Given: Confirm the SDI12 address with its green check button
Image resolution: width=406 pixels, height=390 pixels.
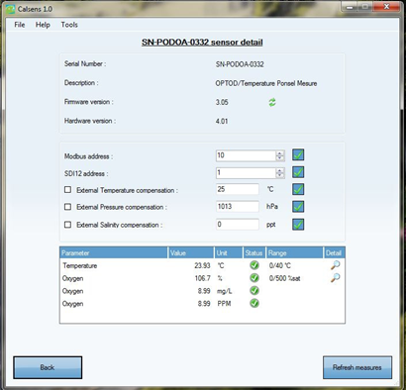Looking at the screenshot, I should coord(298,172).
